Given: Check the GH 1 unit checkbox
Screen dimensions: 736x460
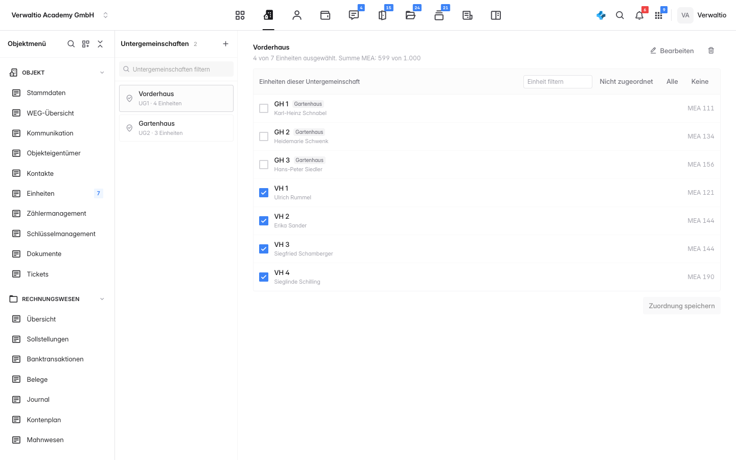Looking at the screenshot, I should tap(264, 108).
